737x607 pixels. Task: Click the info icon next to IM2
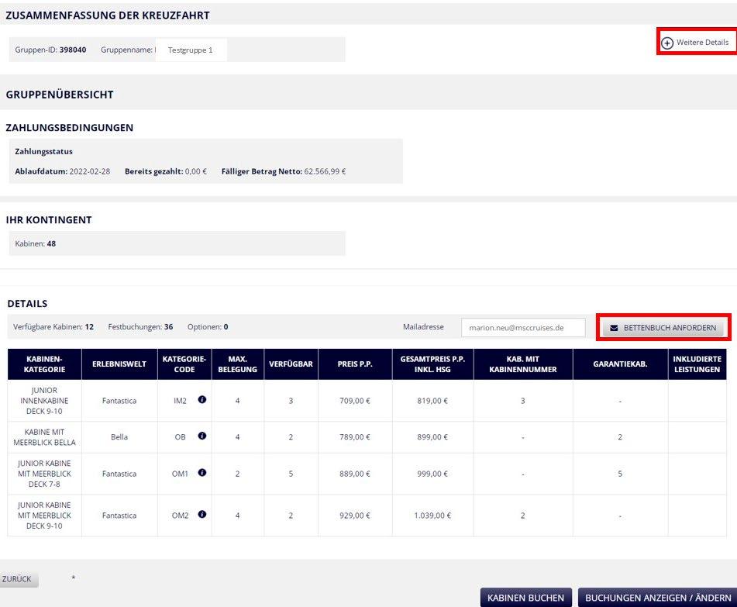pyautogui.click(x=202, y=400)
